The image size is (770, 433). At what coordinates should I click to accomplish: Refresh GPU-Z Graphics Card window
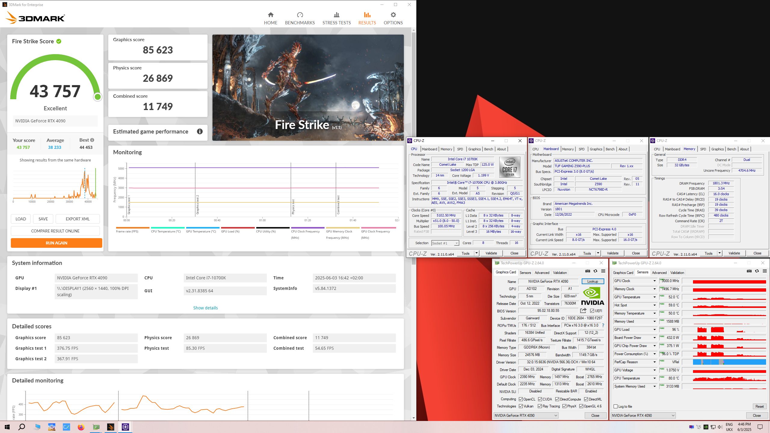pyautogui.click(x=595, y=271)
